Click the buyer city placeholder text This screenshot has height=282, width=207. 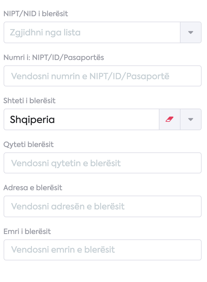(66, 163)
